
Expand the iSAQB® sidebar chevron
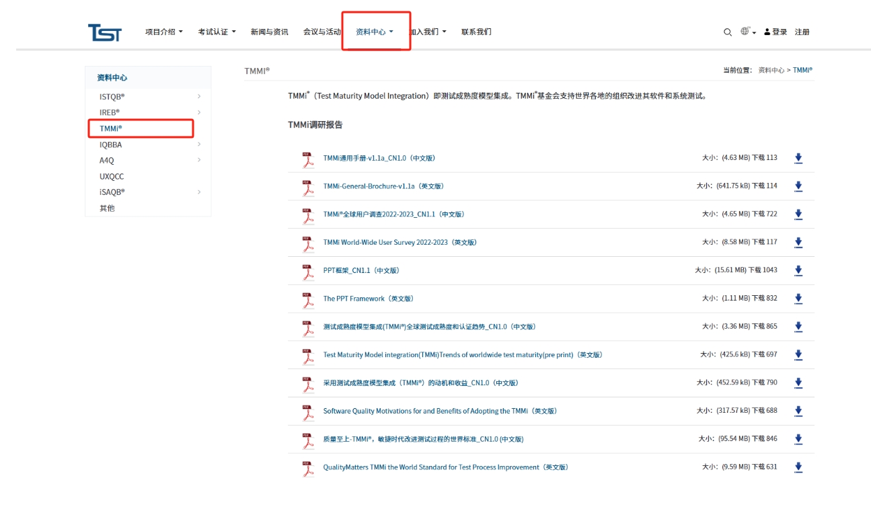tap(199, 192)
